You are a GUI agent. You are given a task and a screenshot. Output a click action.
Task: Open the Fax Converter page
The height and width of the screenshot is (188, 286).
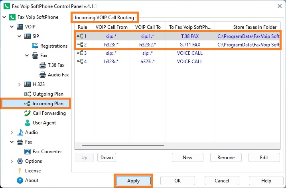(x=47, y=152)
